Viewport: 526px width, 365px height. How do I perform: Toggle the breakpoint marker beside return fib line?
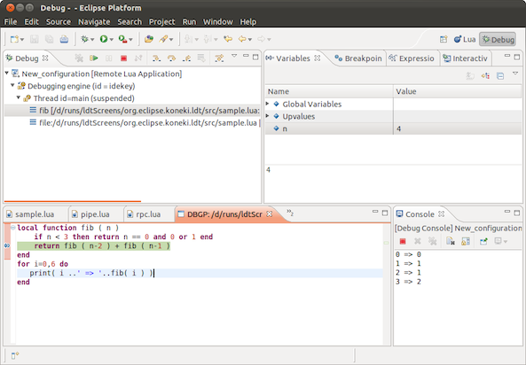tap(7, 245)
